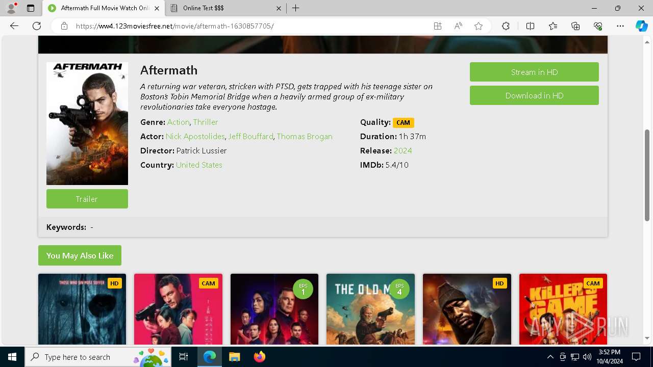Image resolution: width=653 pixels, height=367 pixels.
Task: Open Settings and more menu
Action: (x=620, y=26)
